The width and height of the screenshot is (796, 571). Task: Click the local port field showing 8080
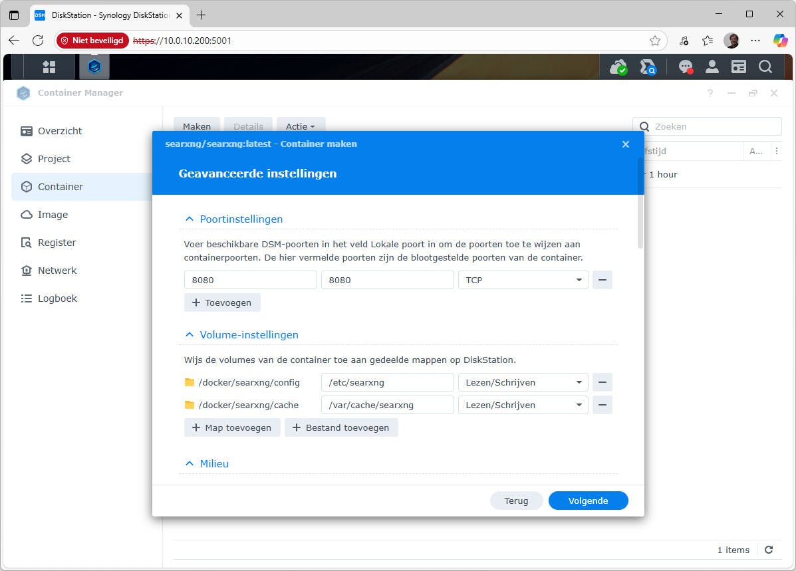point(250,280)
